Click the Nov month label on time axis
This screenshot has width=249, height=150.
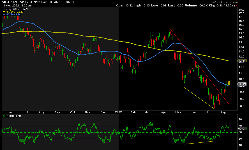coord(87,112)
